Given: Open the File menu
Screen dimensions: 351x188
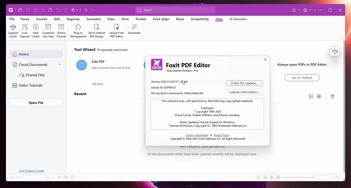Looking at the screenshot, I should [12, 19].
